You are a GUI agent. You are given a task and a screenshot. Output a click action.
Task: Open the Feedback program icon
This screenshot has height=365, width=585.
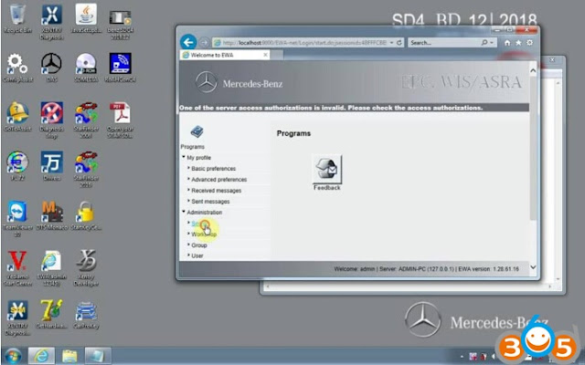327,169
